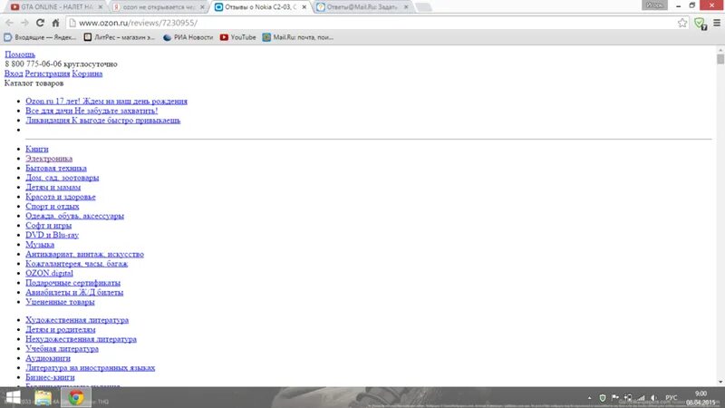The width and height of the screenshot is (725, 408).
Task: Click the Chrome taskbar icon
Action: point(76,398)
